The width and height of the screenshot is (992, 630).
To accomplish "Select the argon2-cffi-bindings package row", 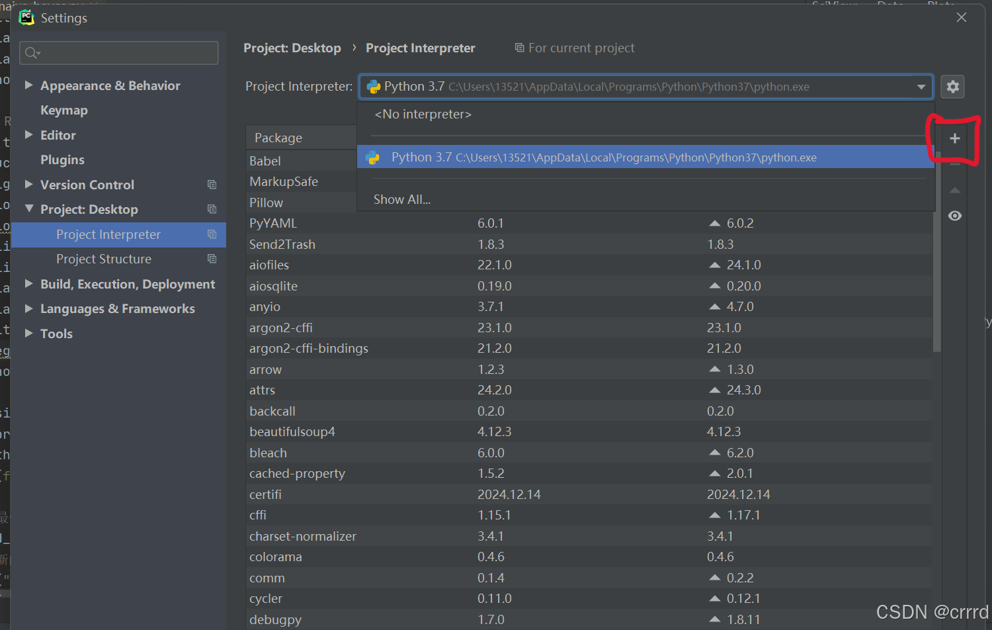I will click(x=589, y=349).
